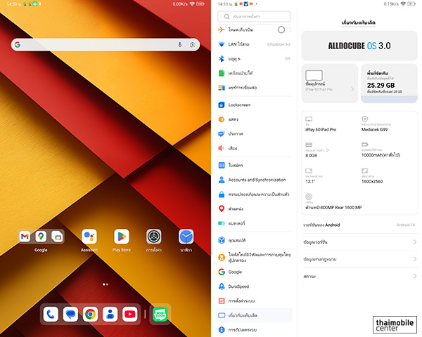The height and width of the screenshot is (337, 422).
Task: Launch the Google Assistant app
Action: pyautogui.click(x=89, y=237)
